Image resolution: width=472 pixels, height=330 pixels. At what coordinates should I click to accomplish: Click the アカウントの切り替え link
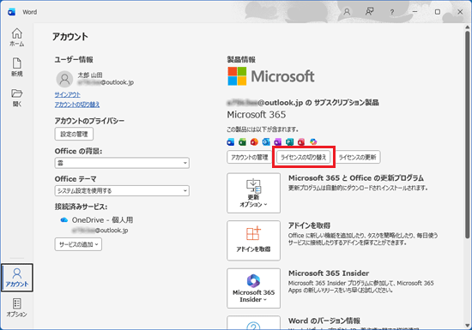(x=77, y=105)
